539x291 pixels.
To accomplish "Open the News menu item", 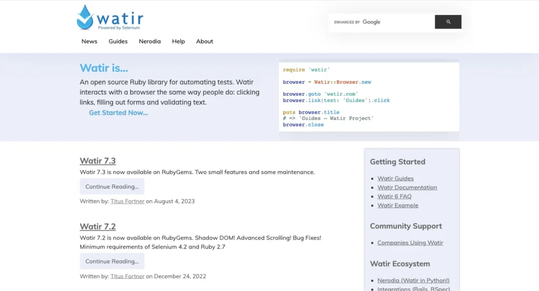I will (x=89, y=41).
